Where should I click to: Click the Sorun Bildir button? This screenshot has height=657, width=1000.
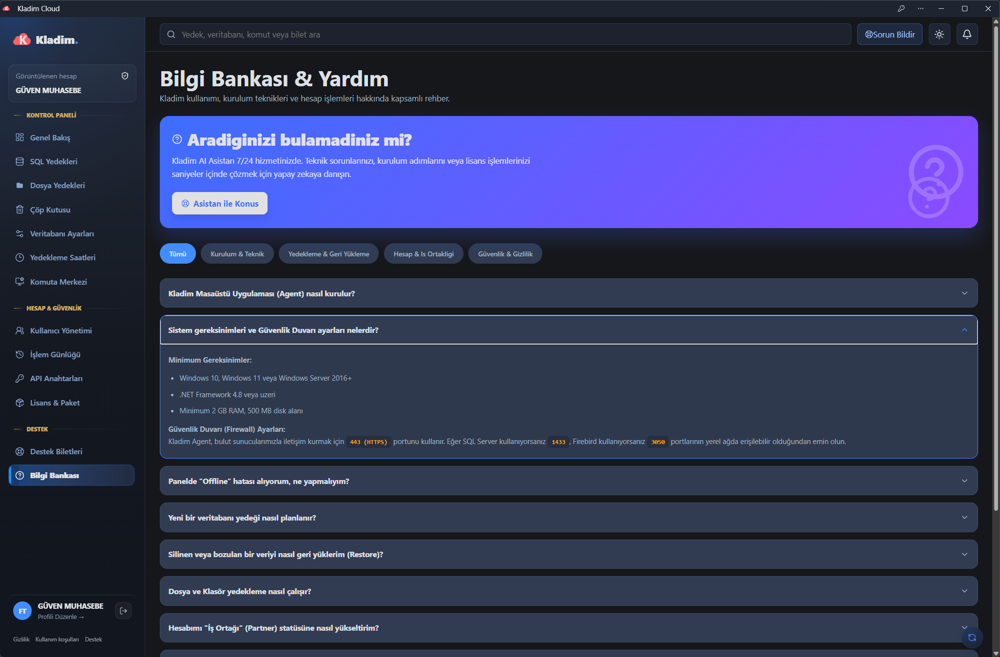click(890, 34)
